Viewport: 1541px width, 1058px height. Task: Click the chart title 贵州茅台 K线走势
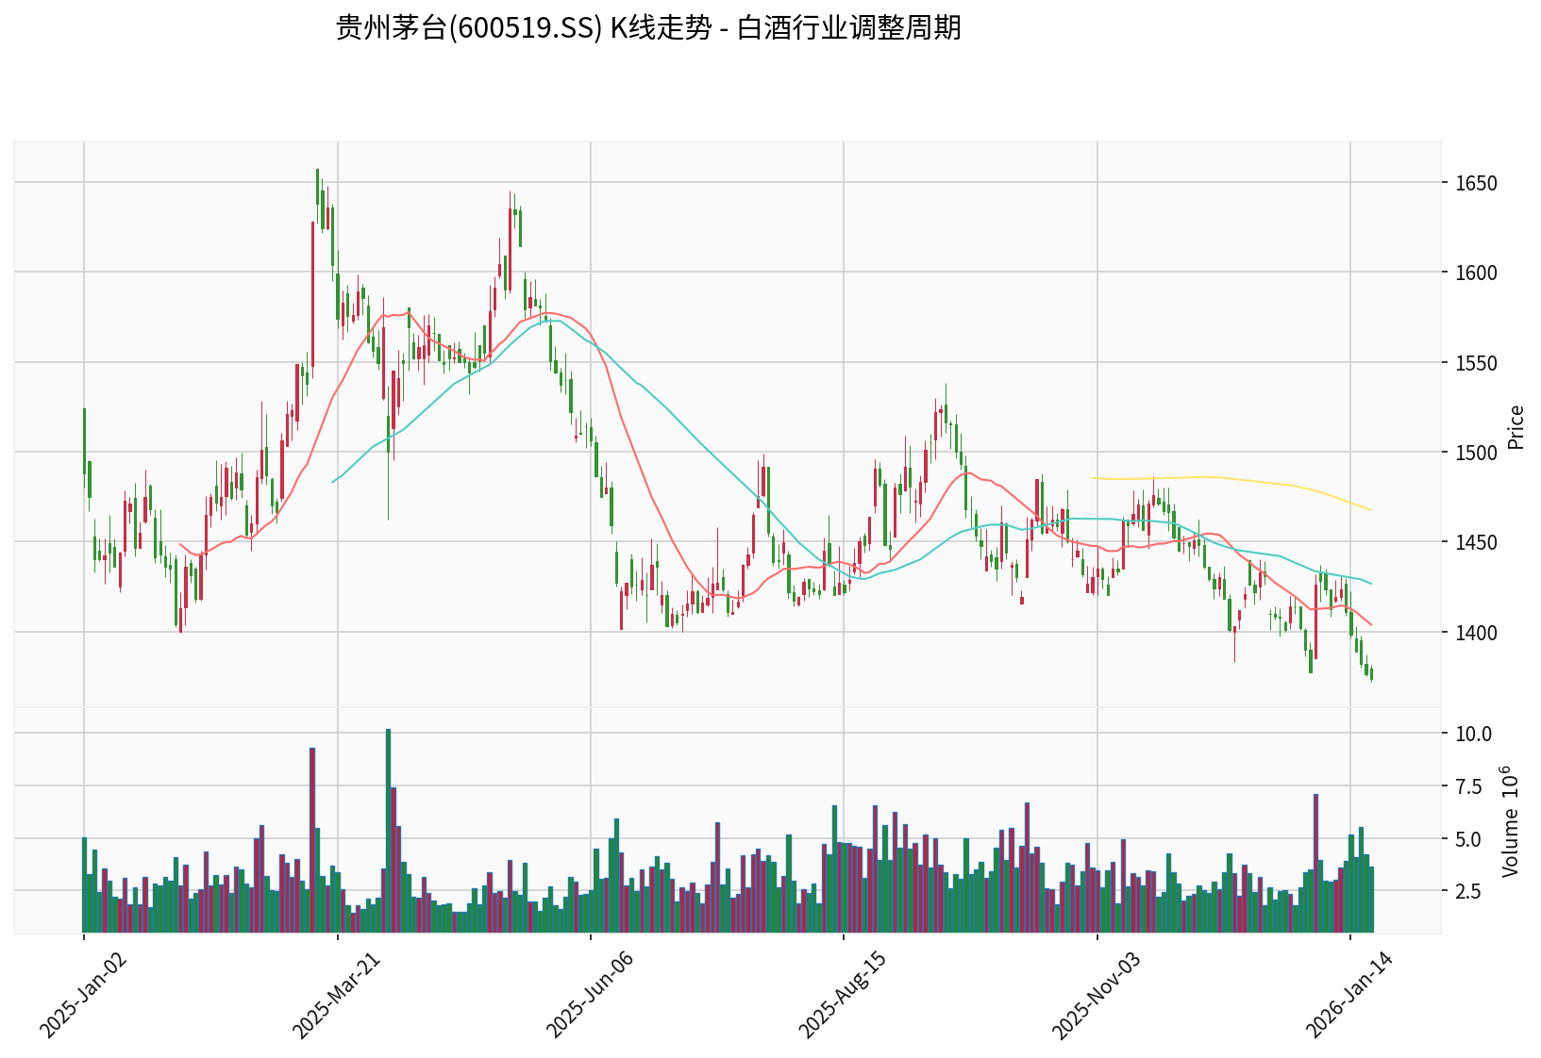point(648,28)
